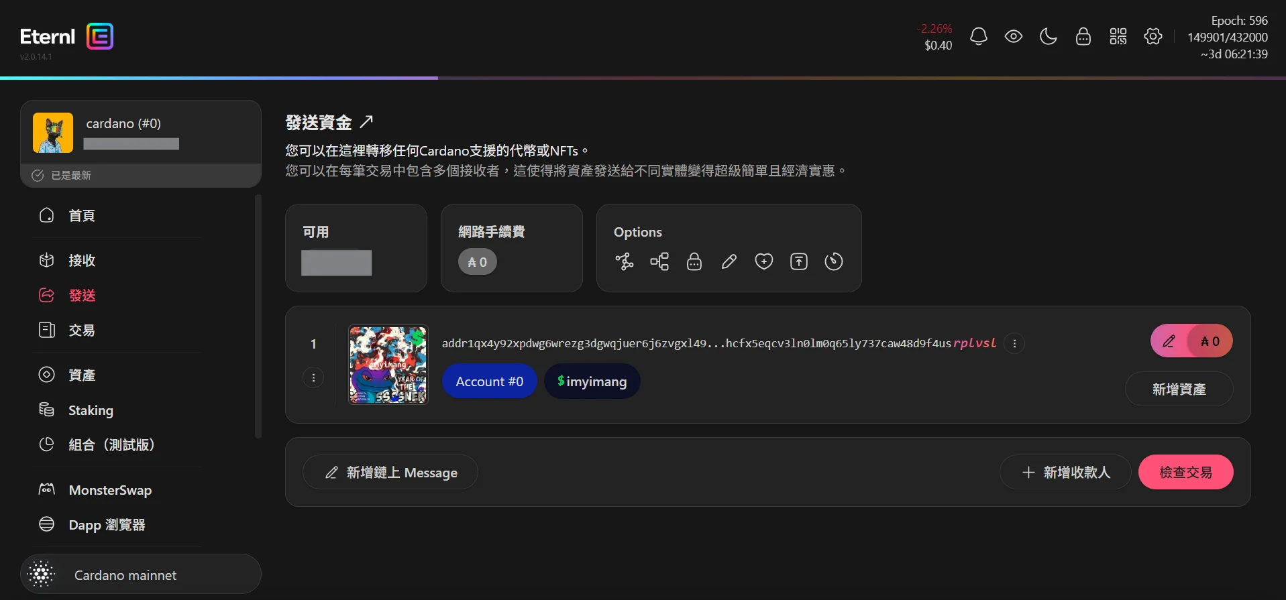Click the heart plus icon in Options
The width and height of the screenshot is (1286, 600).
point(764,261)
